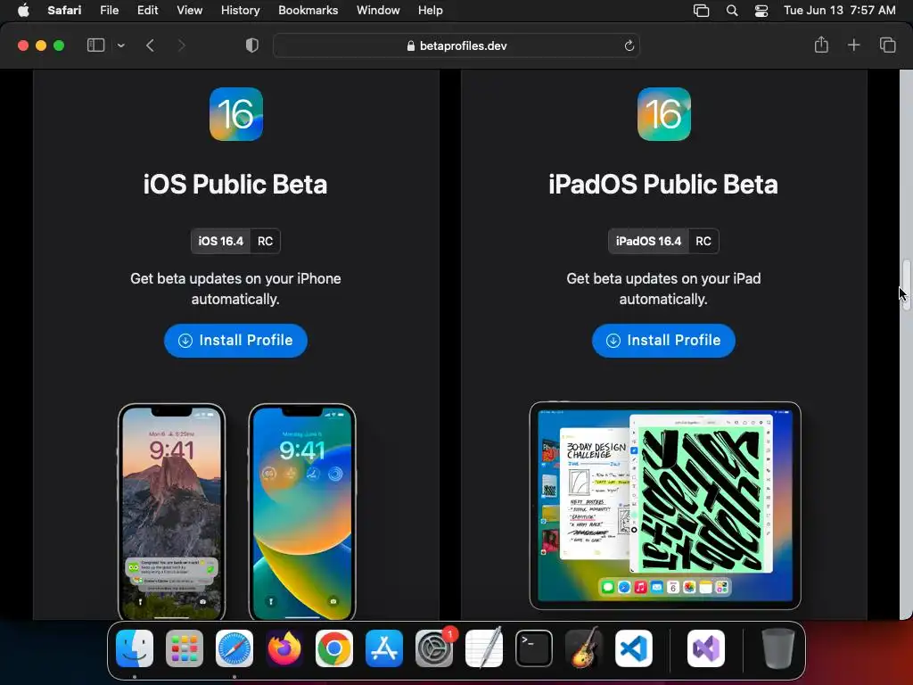This screenshot has width=913, height=685.
Task: Click the Yosemite lock screen iPhone image
Action: (172, 511)
